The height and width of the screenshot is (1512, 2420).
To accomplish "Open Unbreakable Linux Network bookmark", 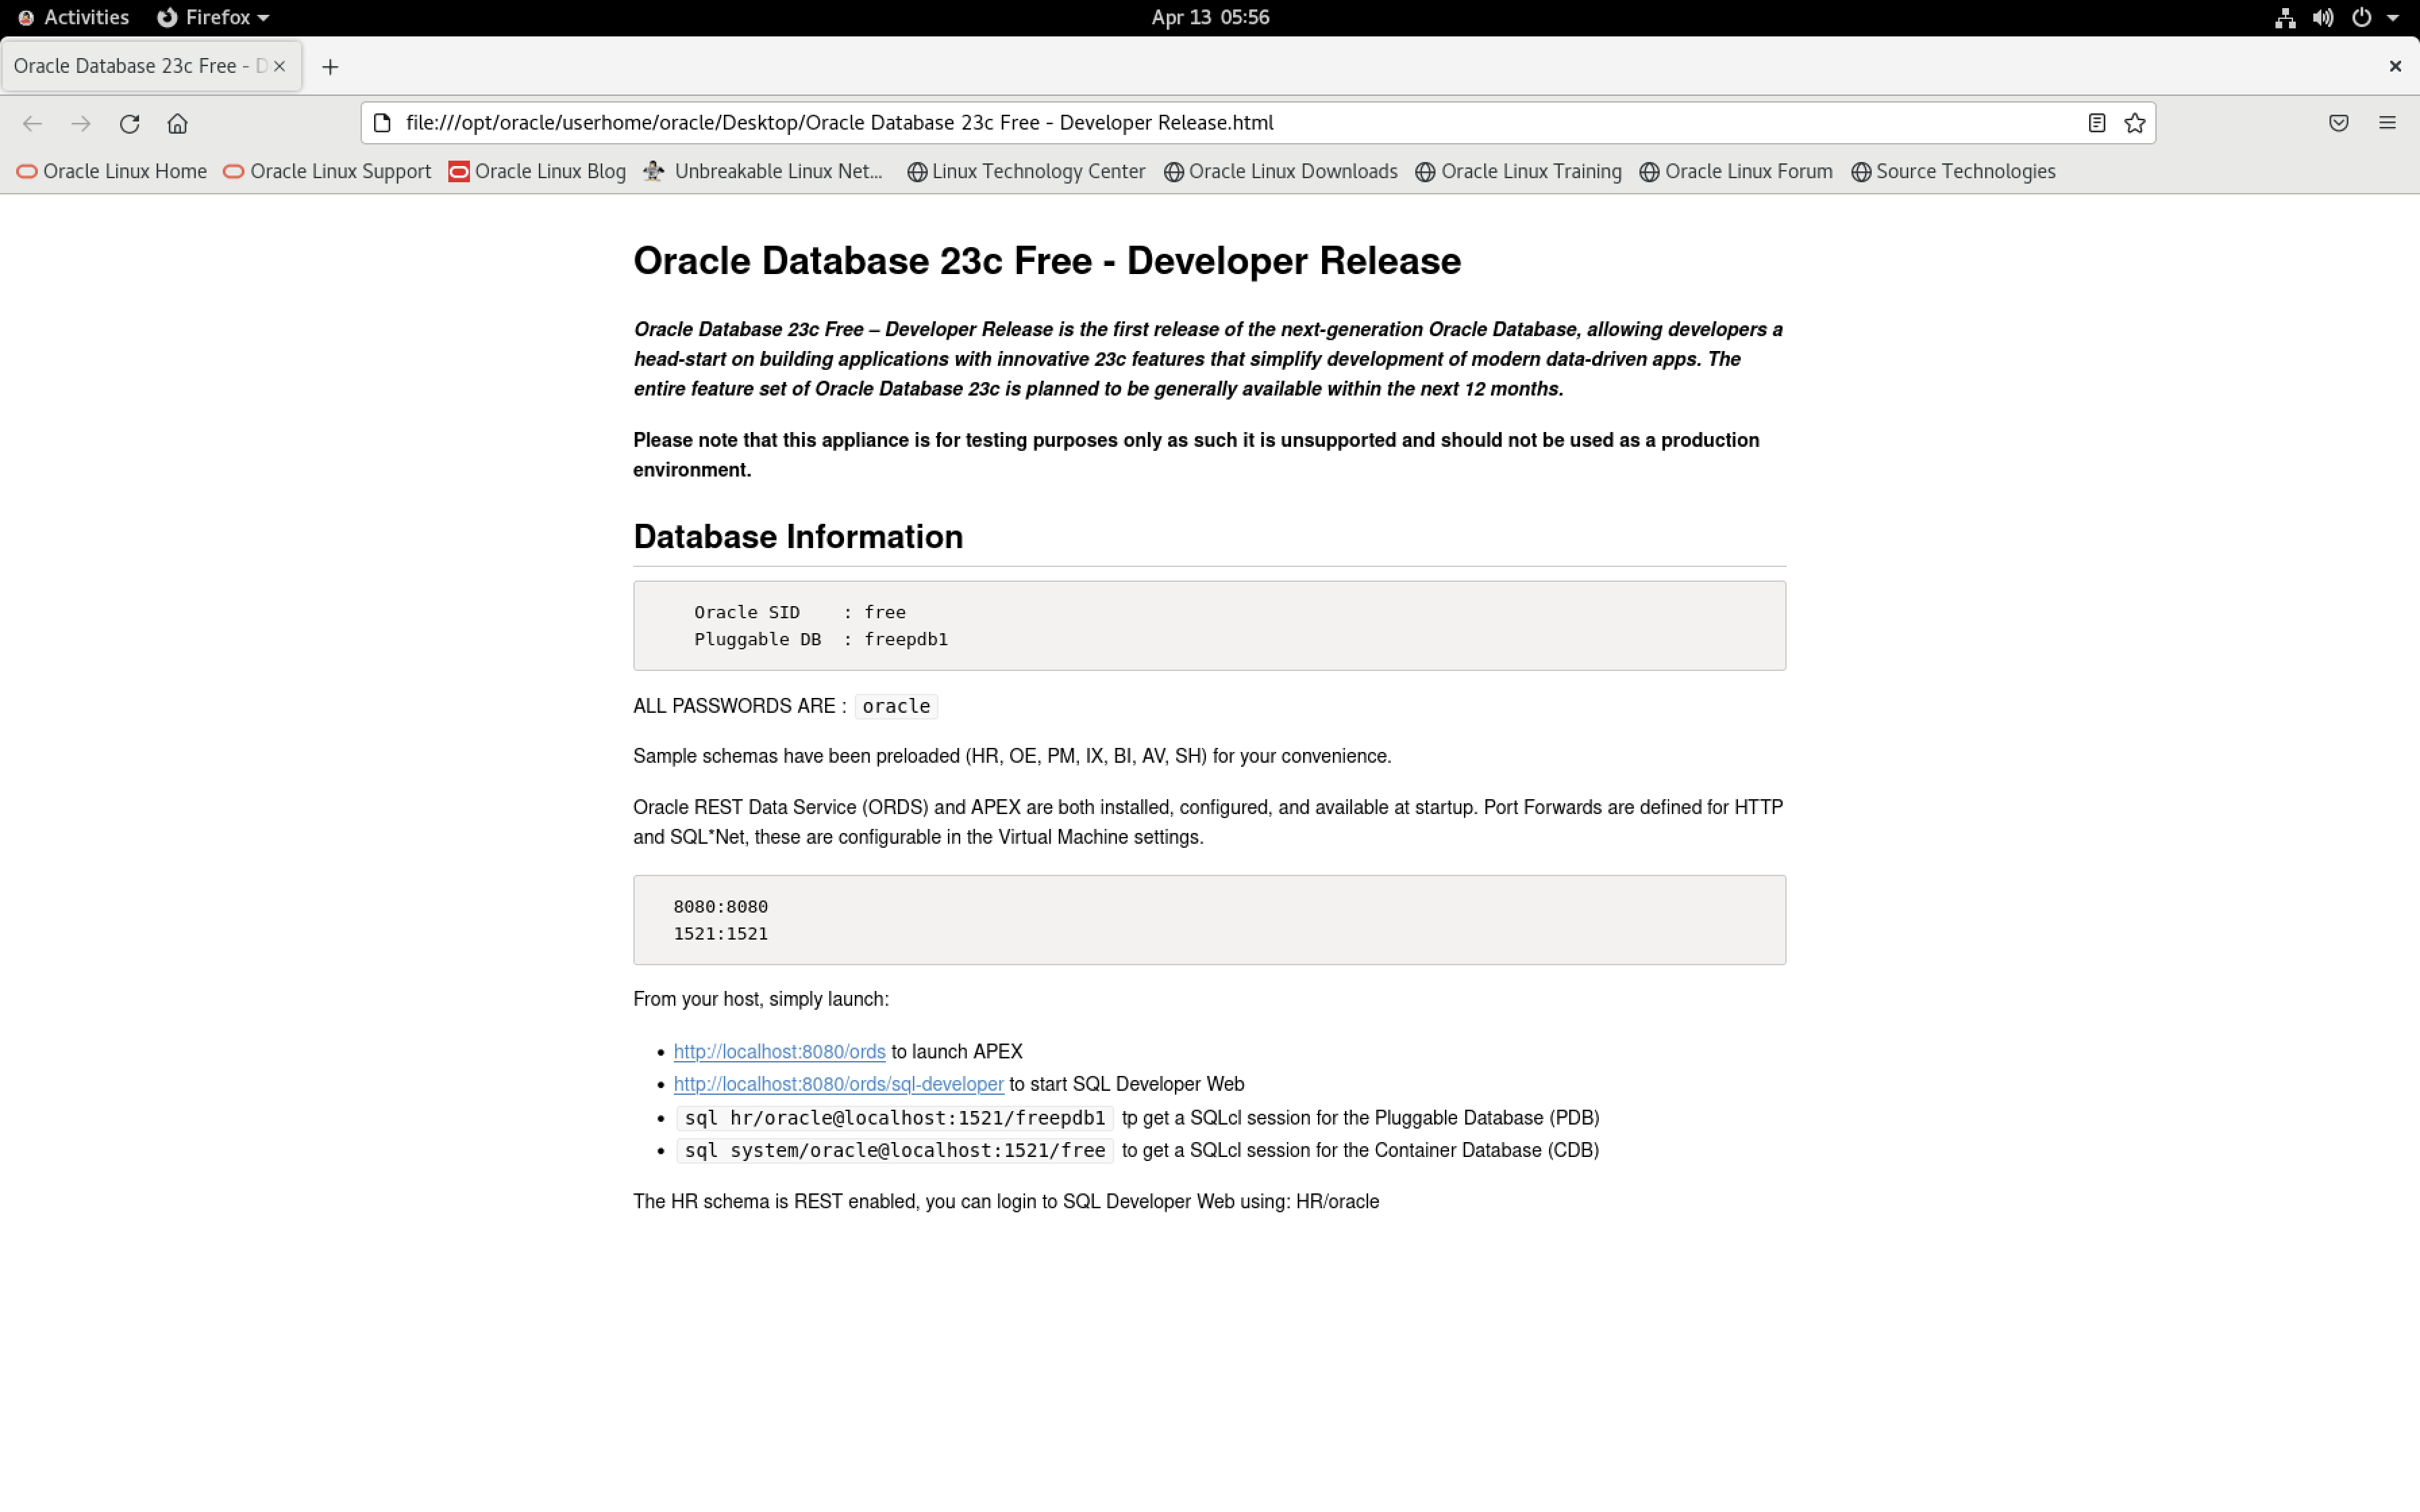I will 764,171.
